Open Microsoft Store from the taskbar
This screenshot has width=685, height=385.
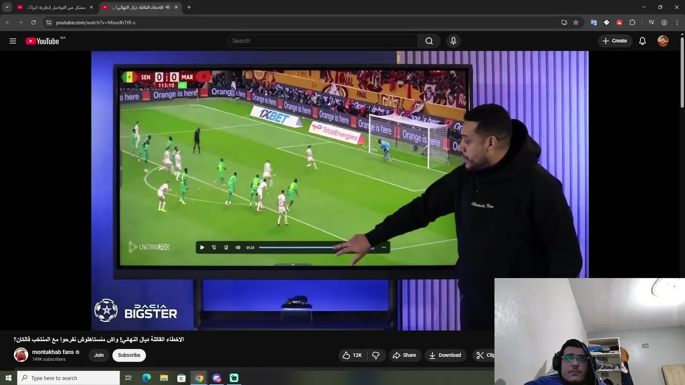tap(181, 378)
